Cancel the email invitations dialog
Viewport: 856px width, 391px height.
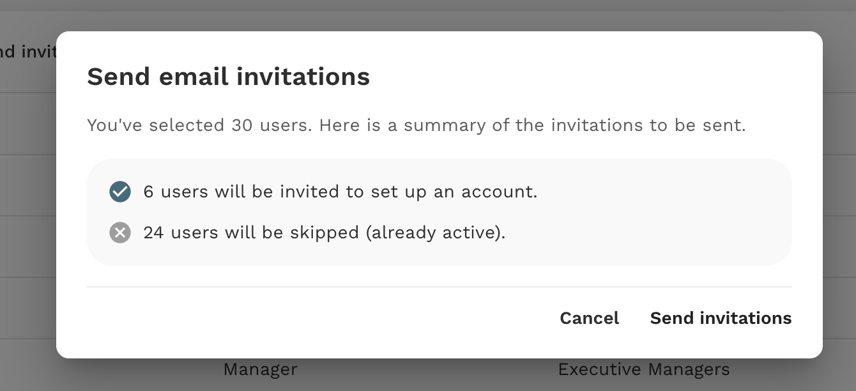coord(590,318)
